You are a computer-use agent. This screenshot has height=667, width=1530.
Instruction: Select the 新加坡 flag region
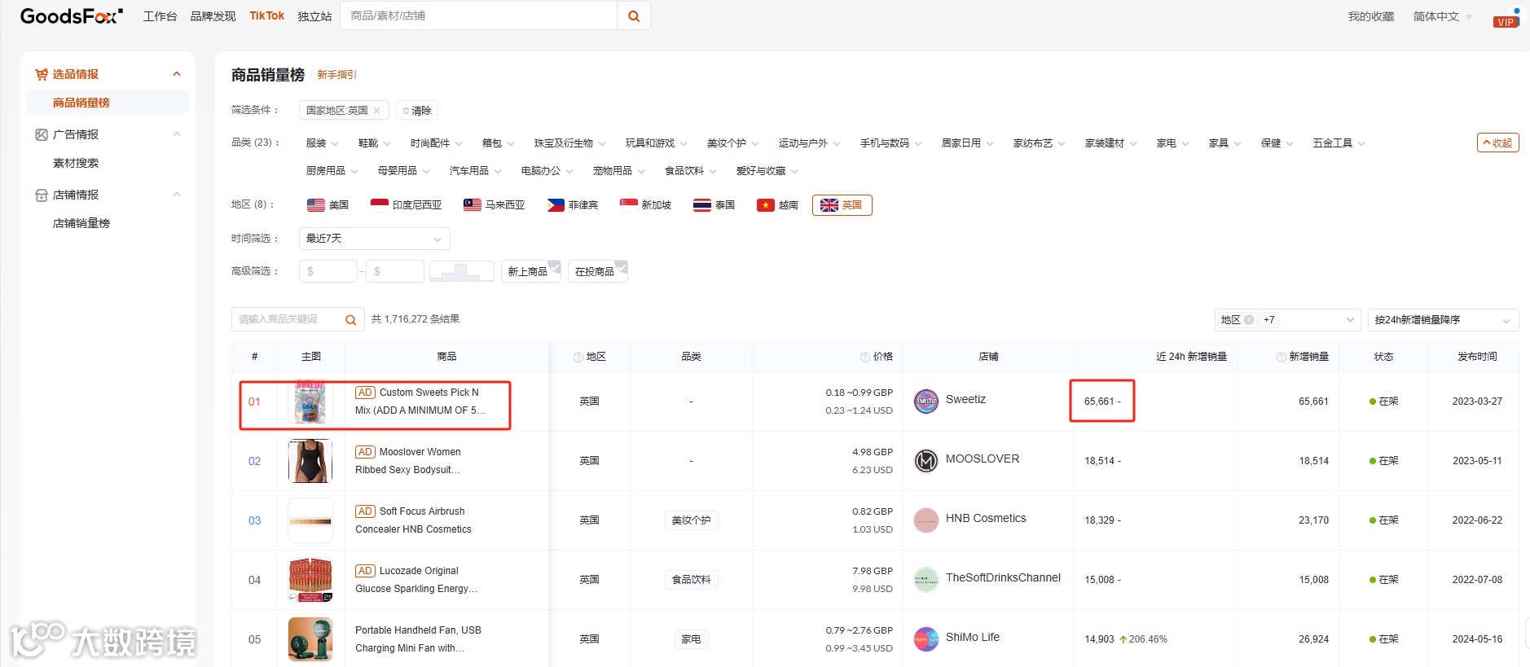(645, 205)
